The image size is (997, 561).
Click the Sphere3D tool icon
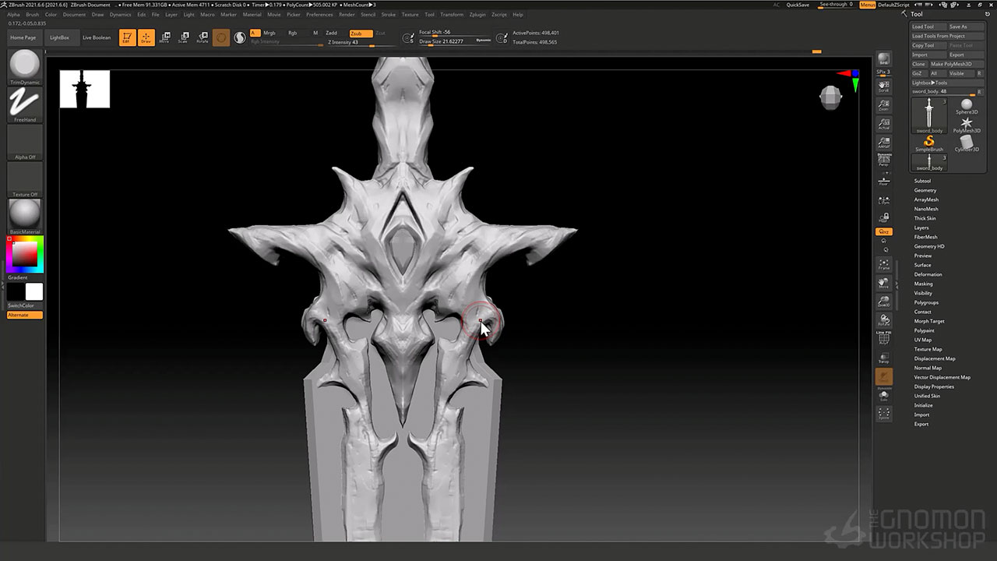(967, 106)
